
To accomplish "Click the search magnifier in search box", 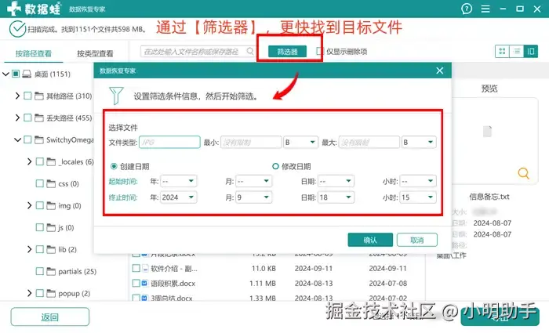I will (250, 51).
